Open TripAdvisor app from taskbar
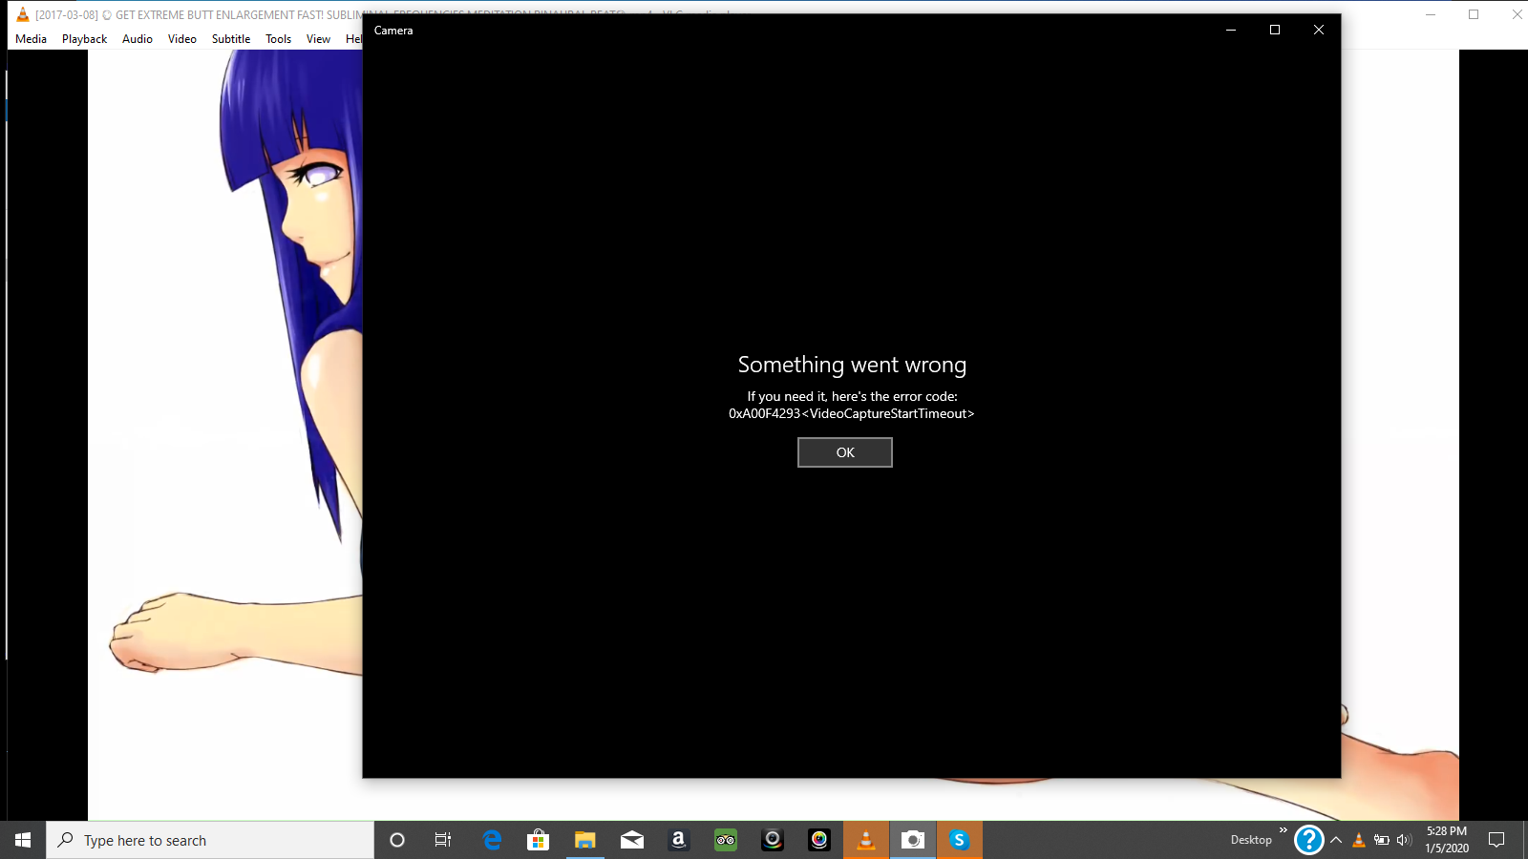This screenshot has height=859, width=1528. [x=726, y=840]
